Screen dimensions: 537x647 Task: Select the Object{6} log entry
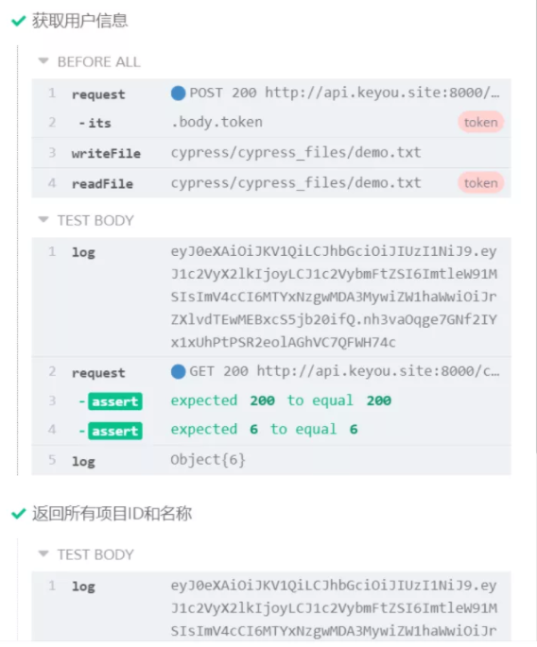click(271, 460)
